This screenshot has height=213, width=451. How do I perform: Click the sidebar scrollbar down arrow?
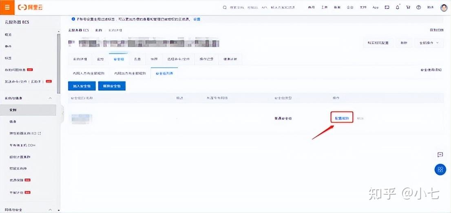(x=59, y=210)
